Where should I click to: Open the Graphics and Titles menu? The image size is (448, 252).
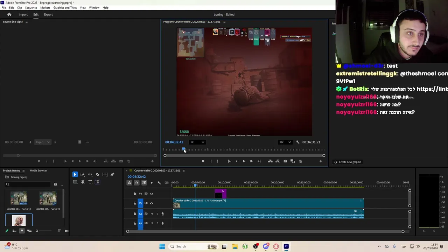65,8
